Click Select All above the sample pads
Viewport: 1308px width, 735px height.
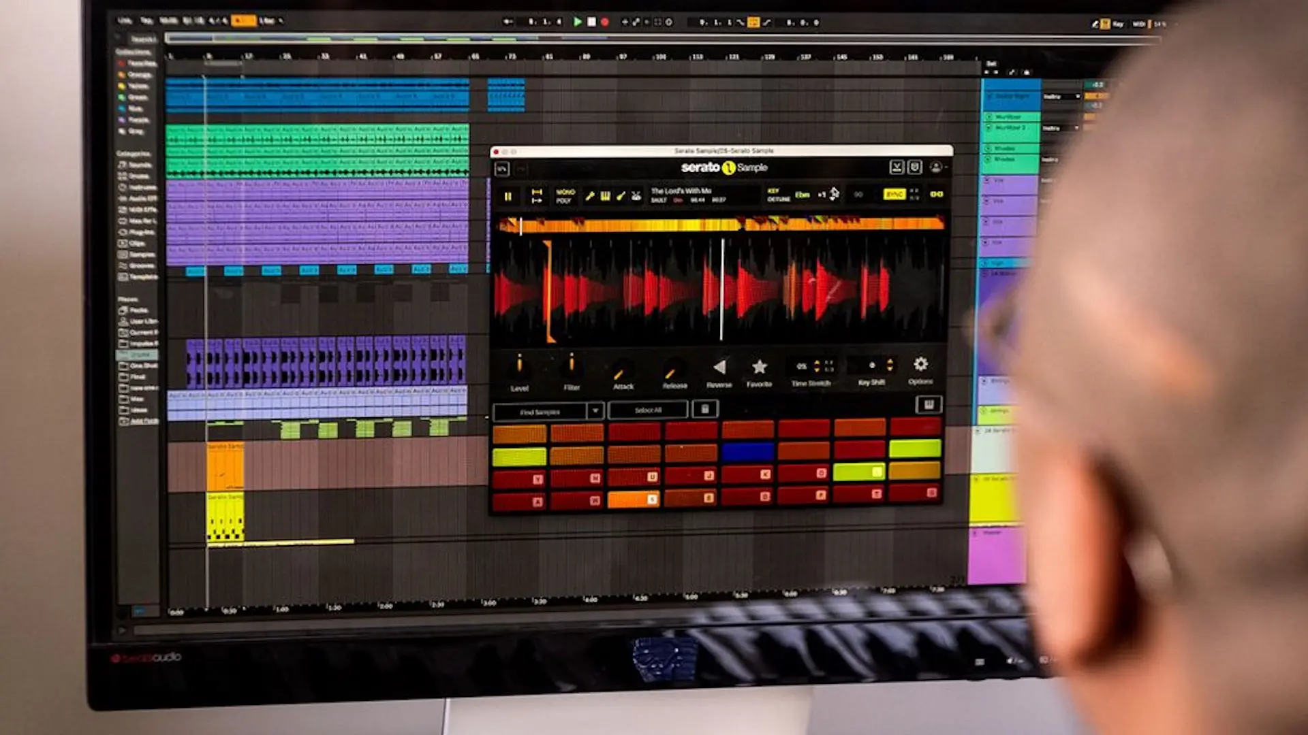coord(647,410)
